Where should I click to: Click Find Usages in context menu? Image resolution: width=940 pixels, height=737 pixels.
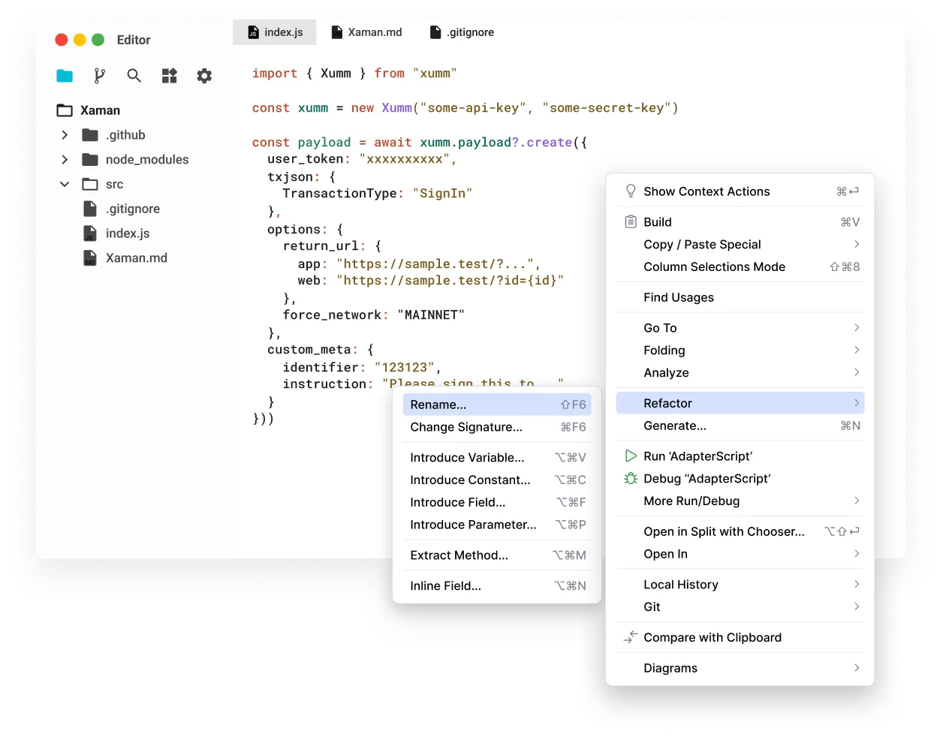(x=678, y=298)
